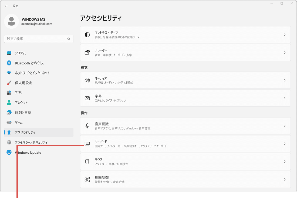Select the ナレーター (Narrator) icon
This screenshot has height=198, width=297.
click(x=87, y=52)
